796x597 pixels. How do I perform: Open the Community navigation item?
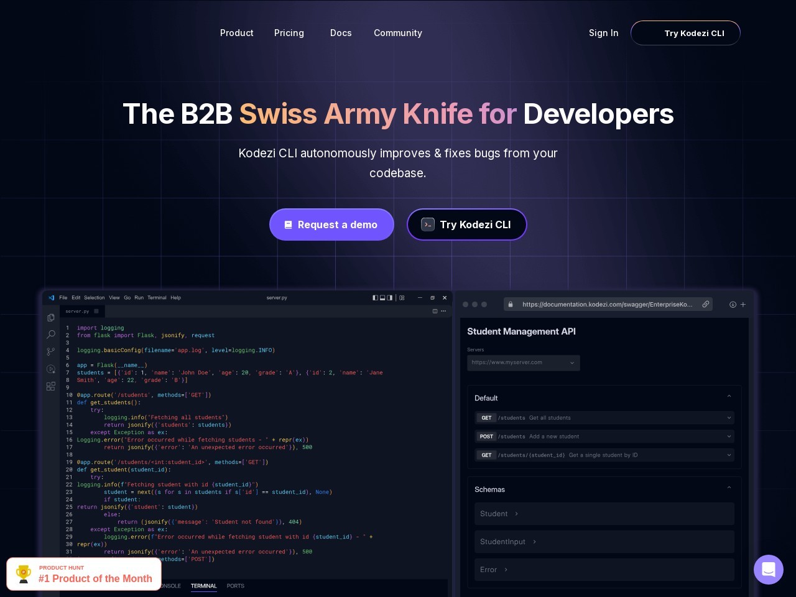[398, 33]
